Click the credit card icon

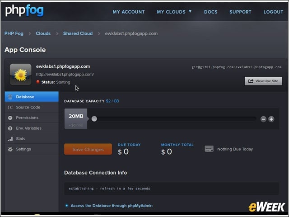click(x=209, y=149)
